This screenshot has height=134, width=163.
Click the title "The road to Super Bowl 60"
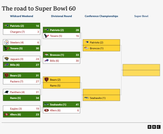tap(39, 8)
